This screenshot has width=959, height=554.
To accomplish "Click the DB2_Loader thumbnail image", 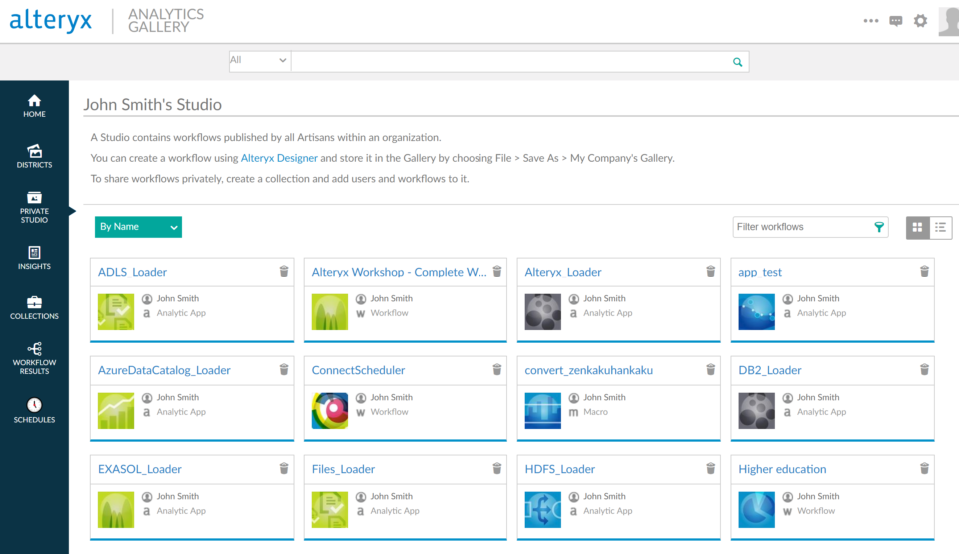I will coord(756,411).
